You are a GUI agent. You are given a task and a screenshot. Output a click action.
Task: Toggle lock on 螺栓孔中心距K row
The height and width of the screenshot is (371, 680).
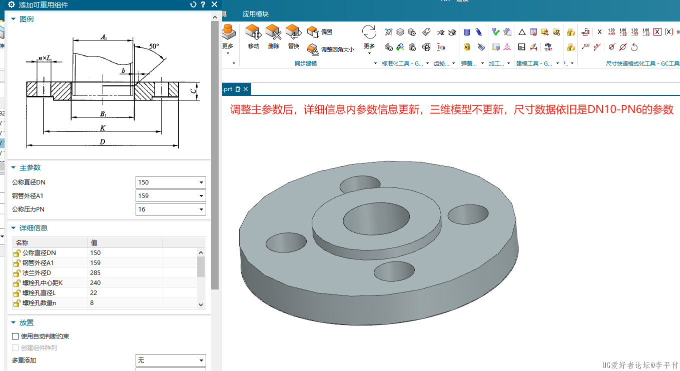click(18, 283)
